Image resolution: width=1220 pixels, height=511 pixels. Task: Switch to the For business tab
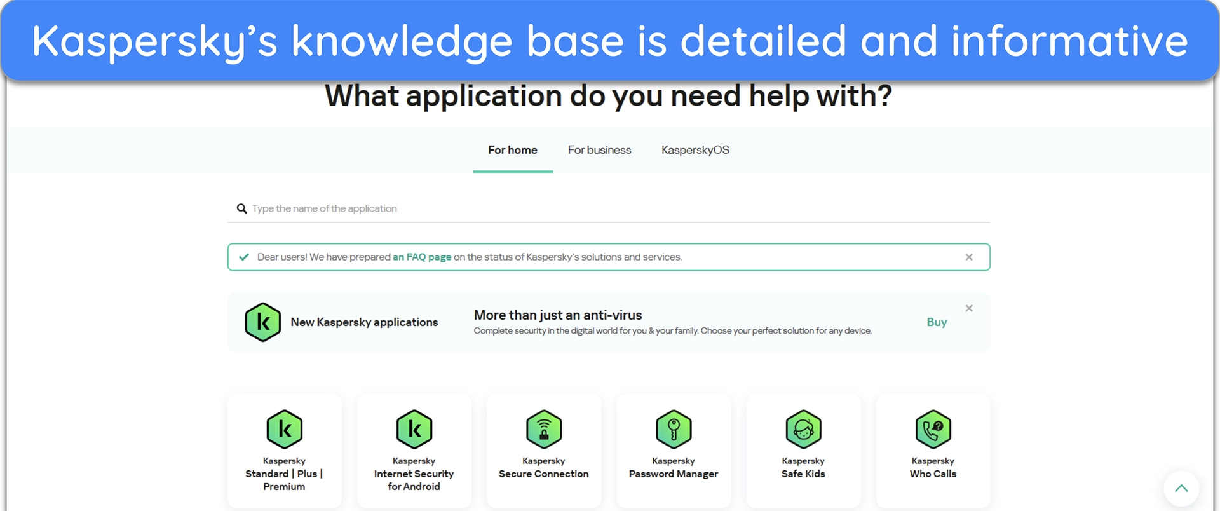599,150
